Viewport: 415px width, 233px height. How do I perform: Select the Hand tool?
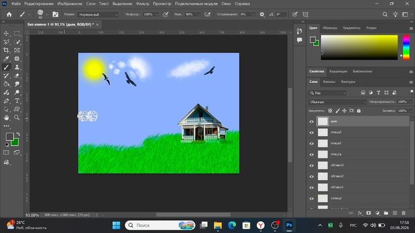6,118
